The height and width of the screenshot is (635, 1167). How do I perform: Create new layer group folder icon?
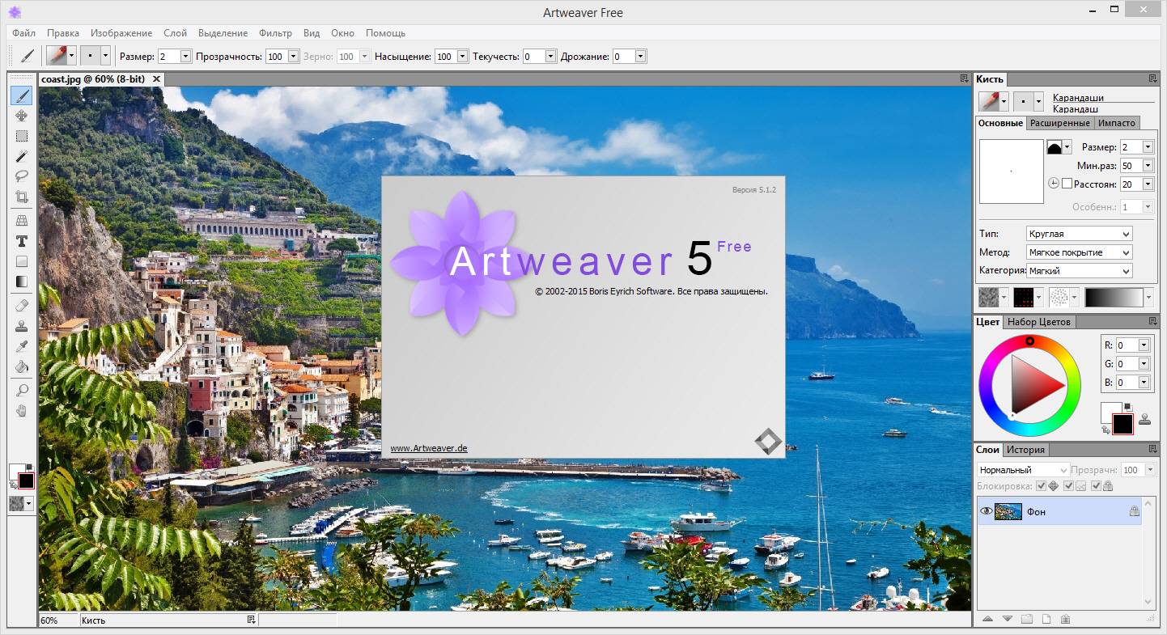(x=1027, y=619)
